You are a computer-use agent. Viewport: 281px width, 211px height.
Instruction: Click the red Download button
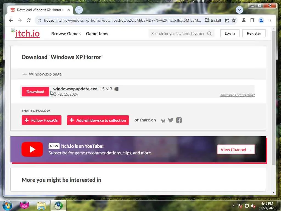pos(35,92)
